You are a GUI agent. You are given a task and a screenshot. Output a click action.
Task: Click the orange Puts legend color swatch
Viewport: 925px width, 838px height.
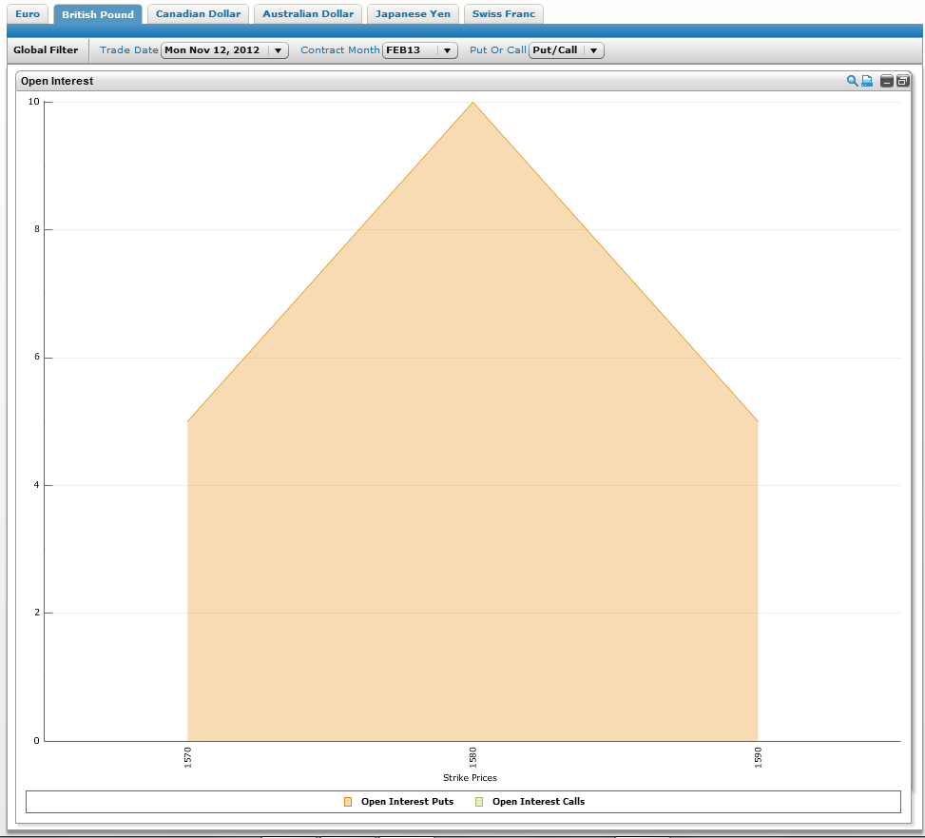[348, 802]
